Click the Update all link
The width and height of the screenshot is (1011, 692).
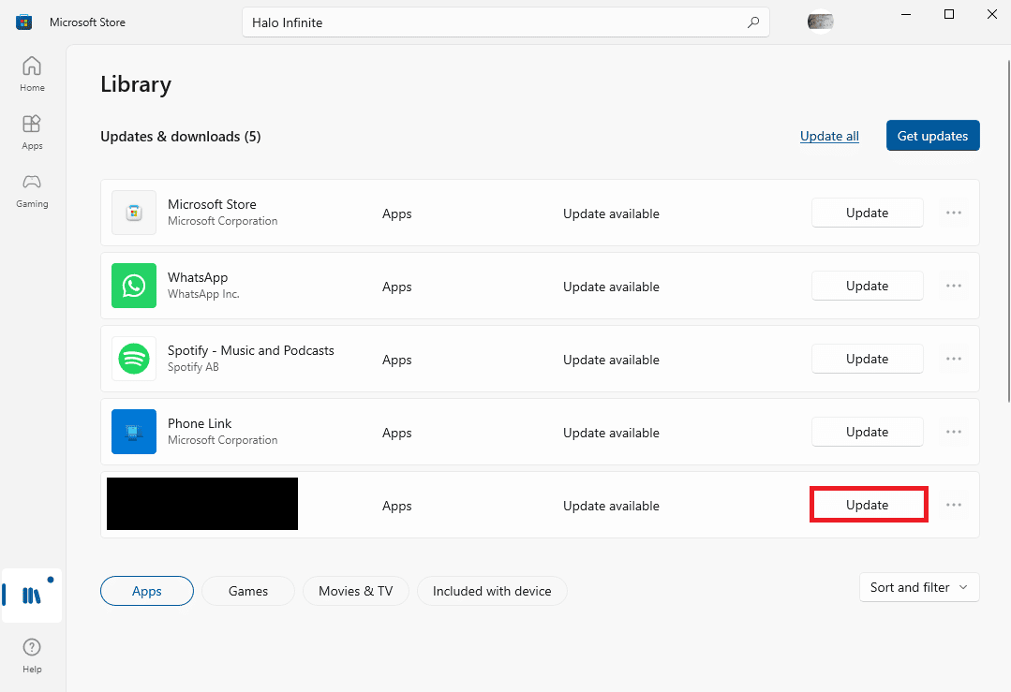[829, 136]
